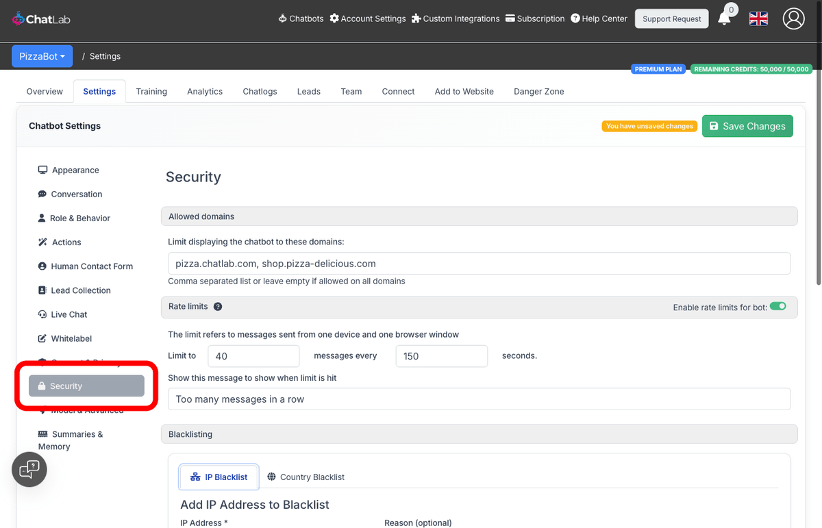Open the PizzaBot dropdown
The width and height of the screenshot is (822, 528).
tap(42, 56)
